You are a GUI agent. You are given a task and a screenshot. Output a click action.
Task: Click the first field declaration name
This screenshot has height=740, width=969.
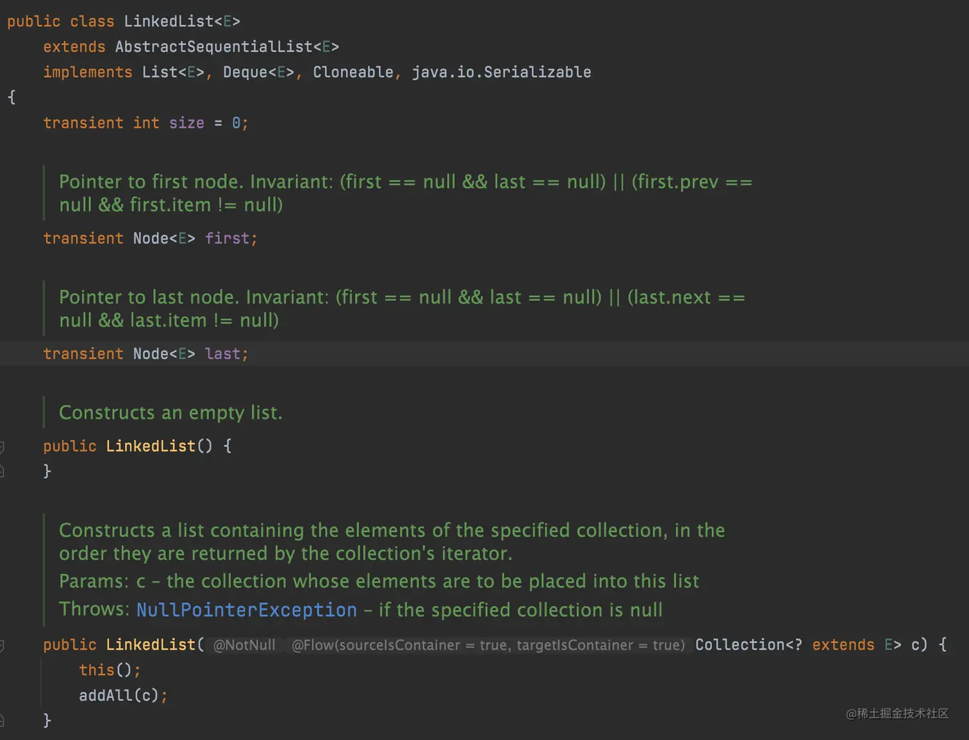227,239
